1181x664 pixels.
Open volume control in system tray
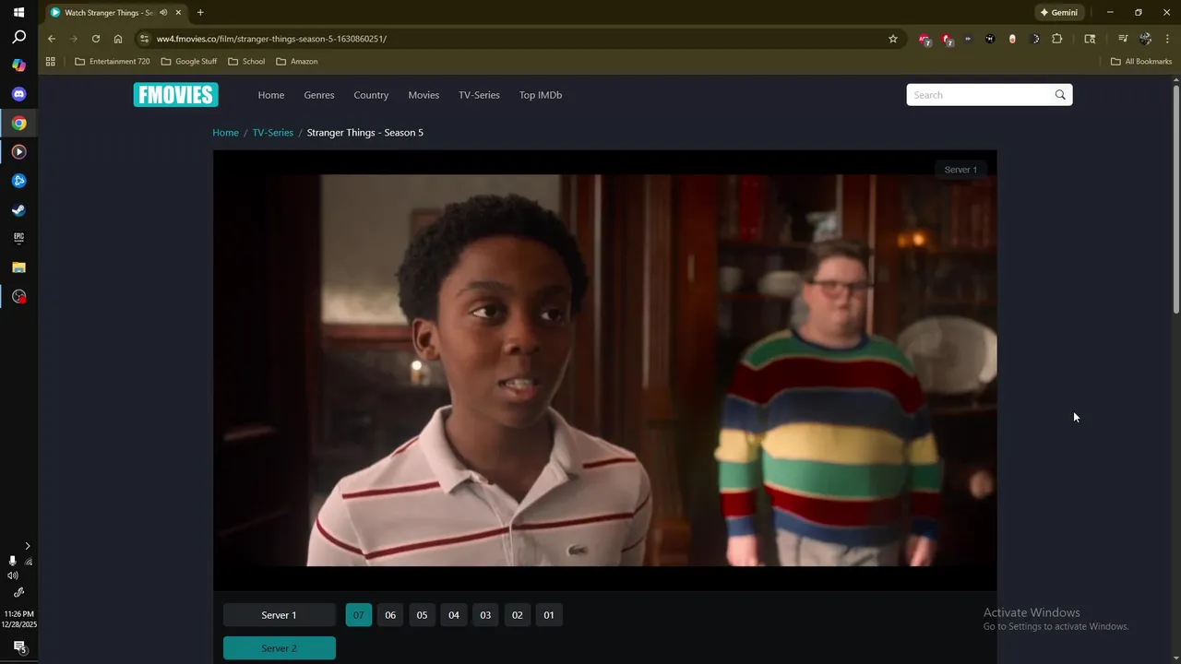click(12, 575)
